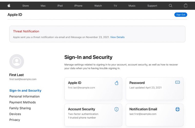
Task: Click last.first@example.com notification email text
Action: [143, 114]
